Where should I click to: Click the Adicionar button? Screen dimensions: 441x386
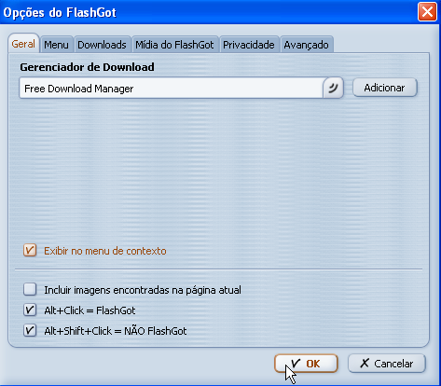click(x=385, y=88)
